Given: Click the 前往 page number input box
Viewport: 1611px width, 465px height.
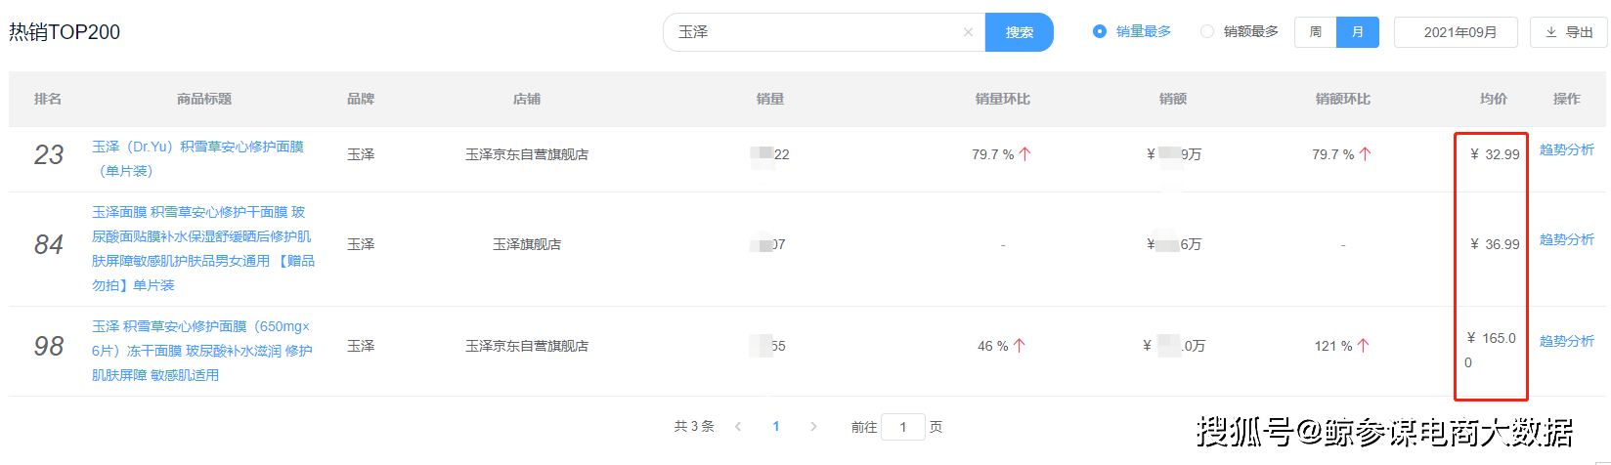Looking at the screenshot, I should click(x=902, y=427).
